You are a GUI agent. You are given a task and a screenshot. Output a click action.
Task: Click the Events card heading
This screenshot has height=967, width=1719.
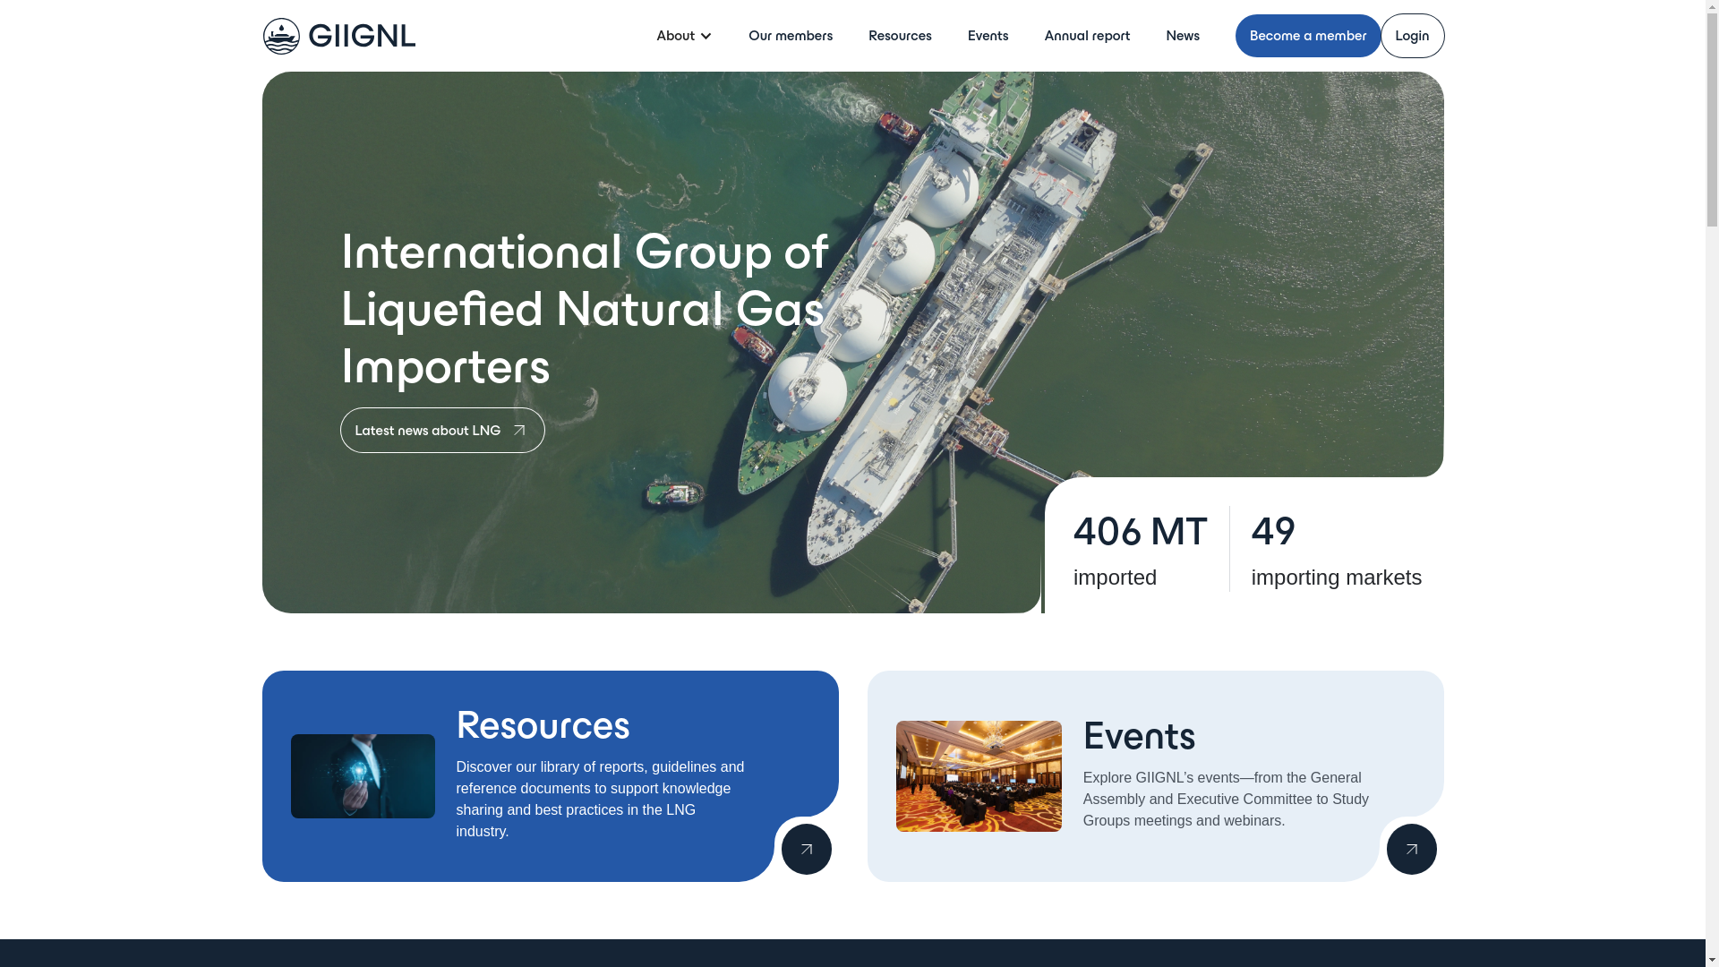(1139, 736)
